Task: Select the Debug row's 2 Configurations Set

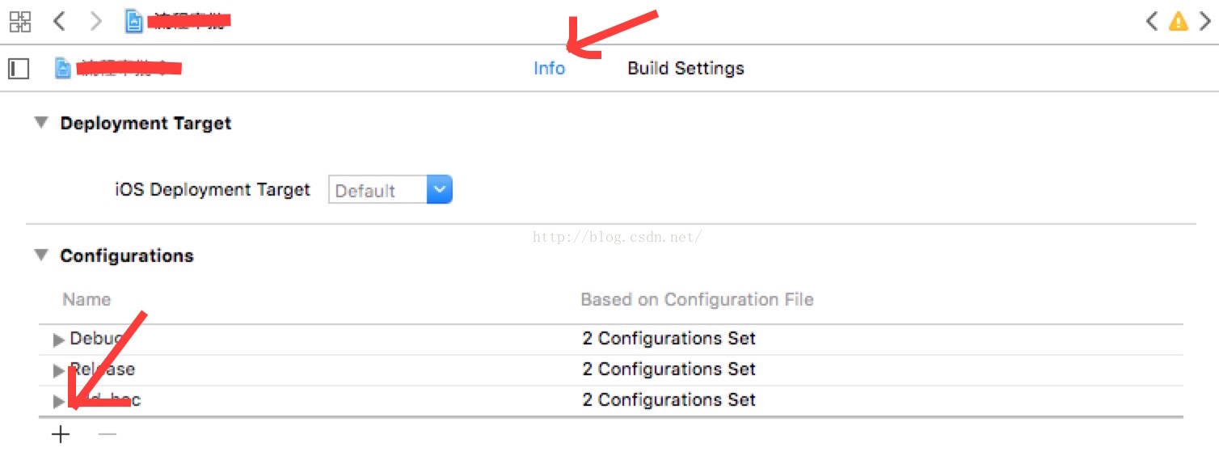Action: (x=669, y=338)
